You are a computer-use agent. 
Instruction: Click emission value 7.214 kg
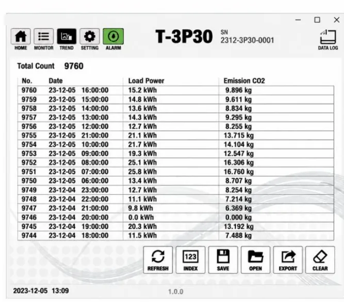click(x=238, y=199)
